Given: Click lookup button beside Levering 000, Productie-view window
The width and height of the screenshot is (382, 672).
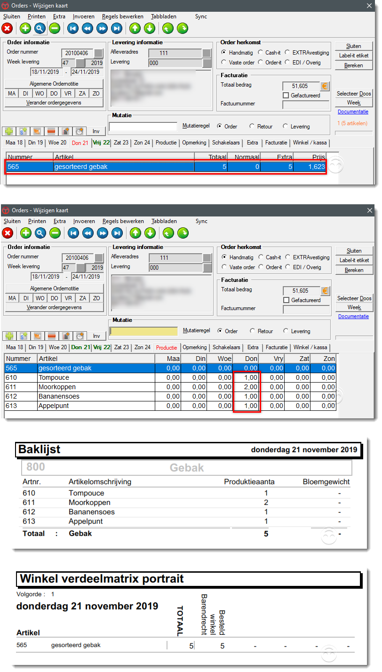Looking at the screenshot, I should (x=207, y=267).
